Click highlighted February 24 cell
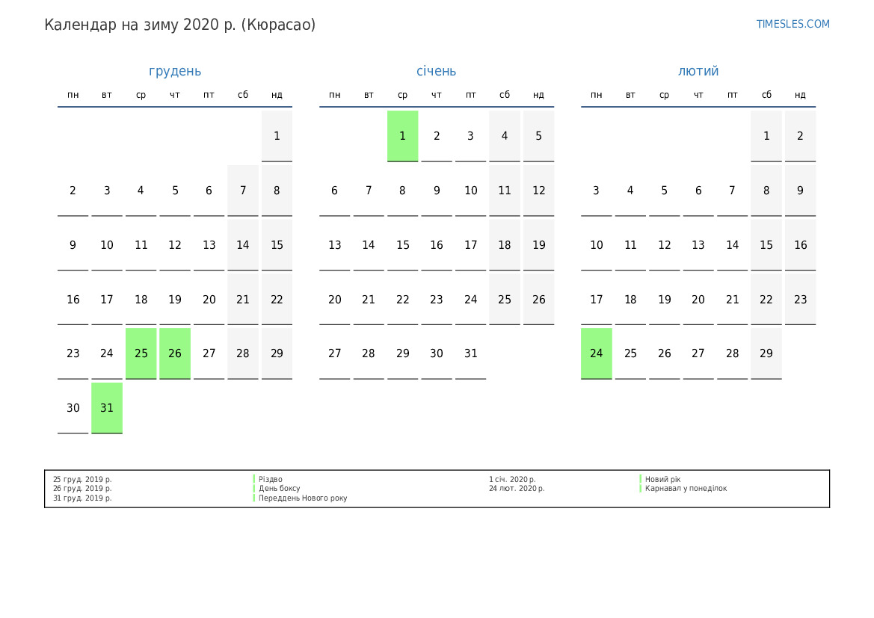The height and width of the screenshot is (618, 874). tap(597, 353)
